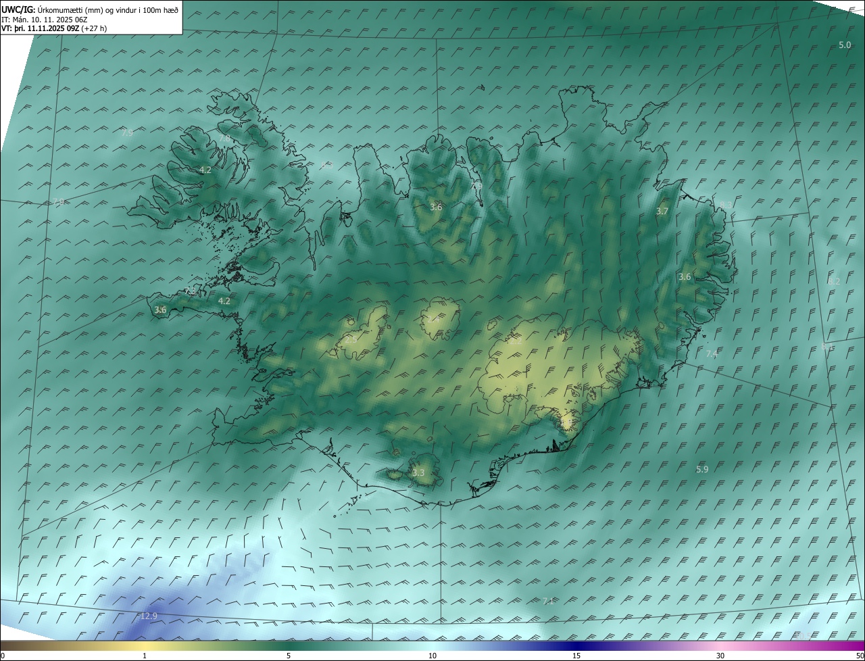
Task: Click the 3.3 precipitation value
Action: [x=418, y=473]
